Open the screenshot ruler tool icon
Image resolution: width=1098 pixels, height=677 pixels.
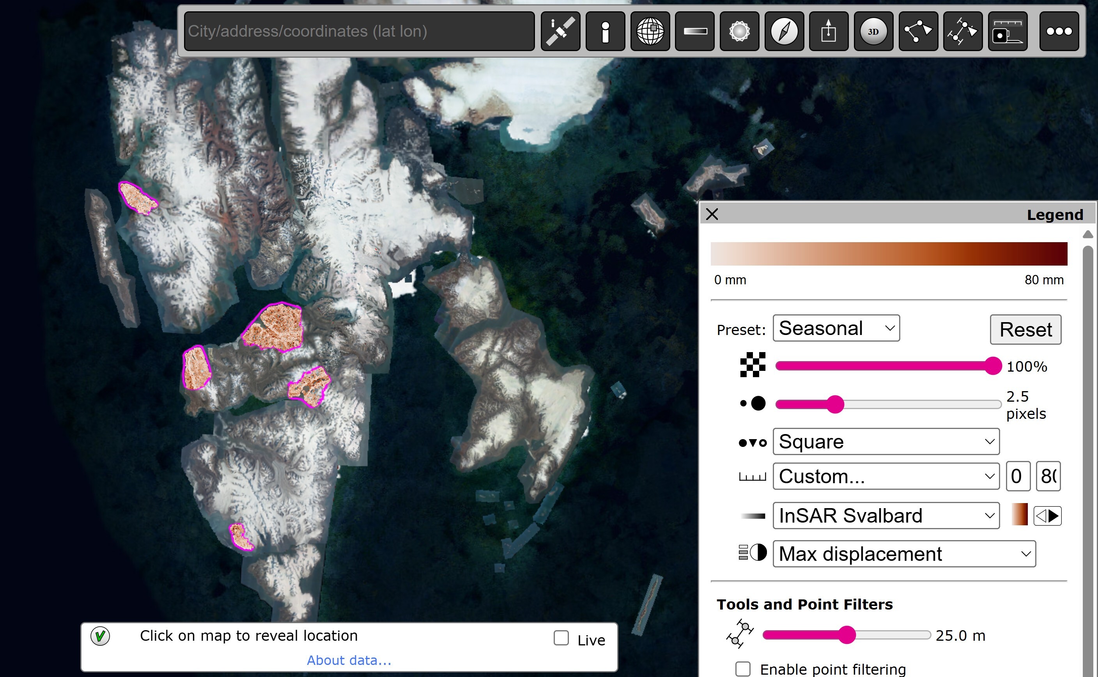tap(1008, 31)
